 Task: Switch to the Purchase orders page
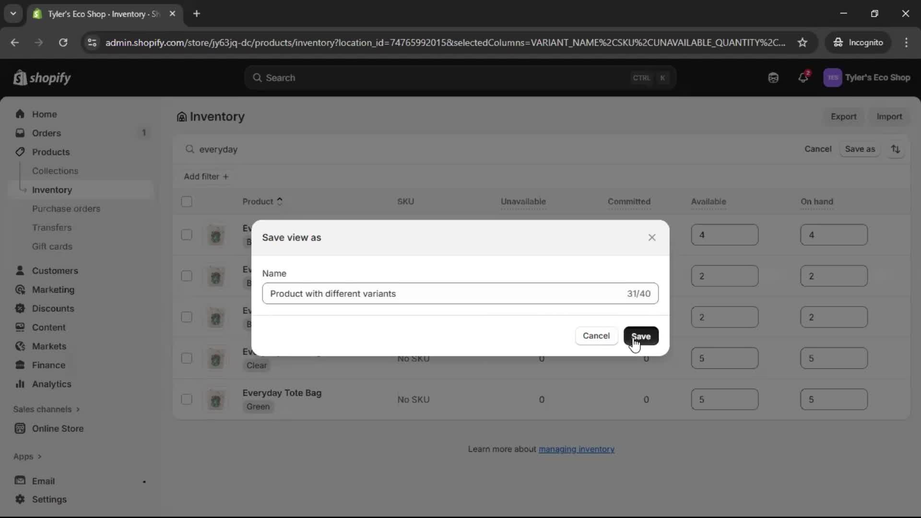[x=67, y=209]
